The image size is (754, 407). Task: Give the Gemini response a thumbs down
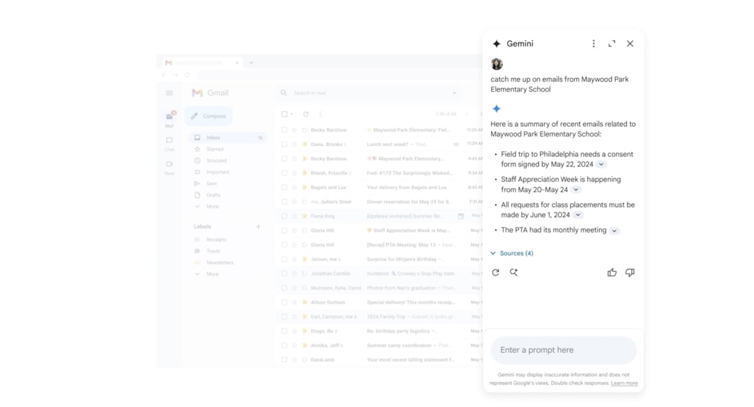(x=630, y=272)
